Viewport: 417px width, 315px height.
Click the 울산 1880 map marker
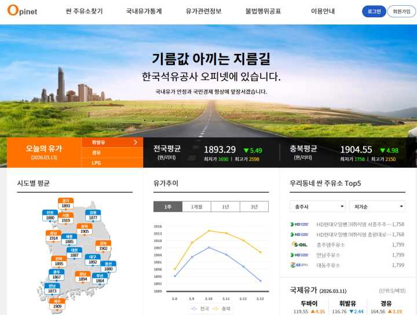108,266
